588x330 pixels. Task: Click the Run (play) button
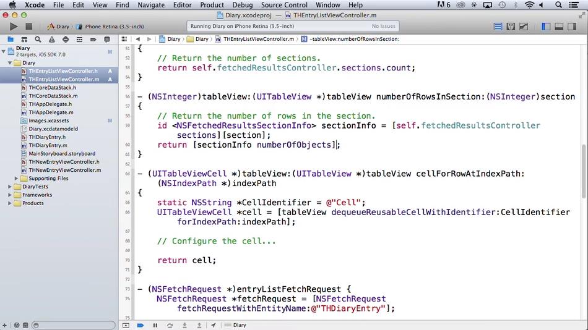pyautogui.click(x=14, y=27)
